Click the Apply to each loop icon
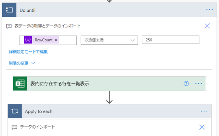 click(x=15, y=111)
